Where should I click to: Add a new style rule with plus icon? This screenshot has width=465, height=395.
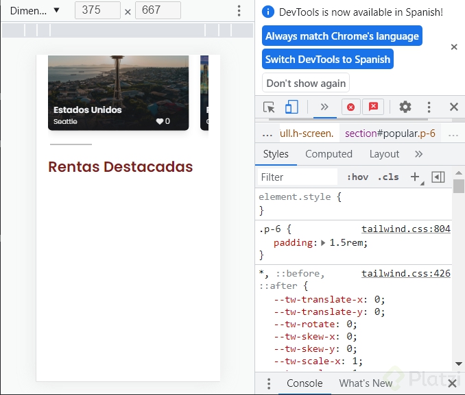(x=414, y=177)
